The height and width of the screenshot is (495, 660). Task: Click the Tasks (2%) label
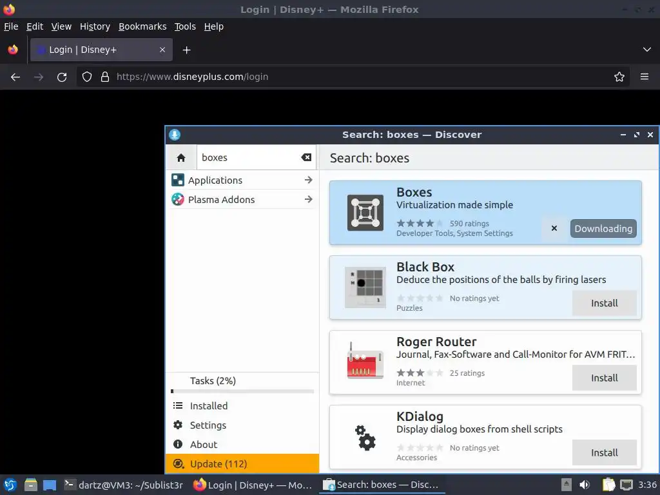pyautogui.click(x=213, y=381)
